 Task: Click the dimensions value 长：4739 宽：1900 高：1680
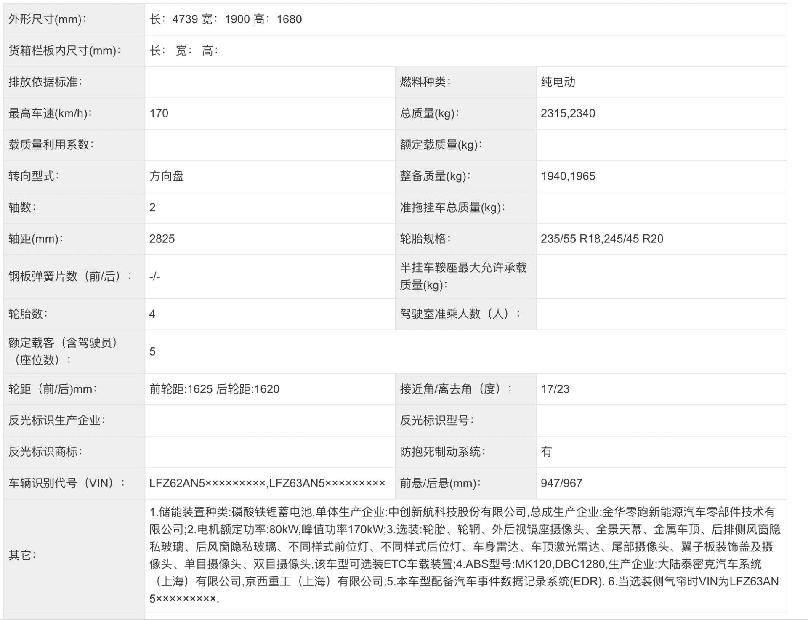pos(226,19)
